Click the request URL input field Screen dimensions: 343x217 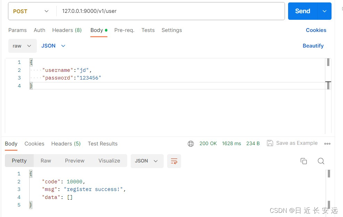pyautogui.click(x=171, y=11)
